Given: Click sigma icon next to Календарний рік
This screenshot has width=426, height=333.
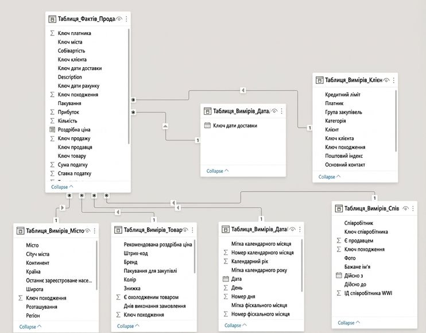Looking at the screenshot, I should click(226, 261).
